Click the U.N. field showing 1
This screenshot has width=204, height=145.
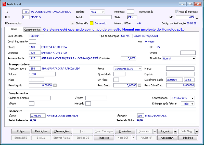point(26,17)
